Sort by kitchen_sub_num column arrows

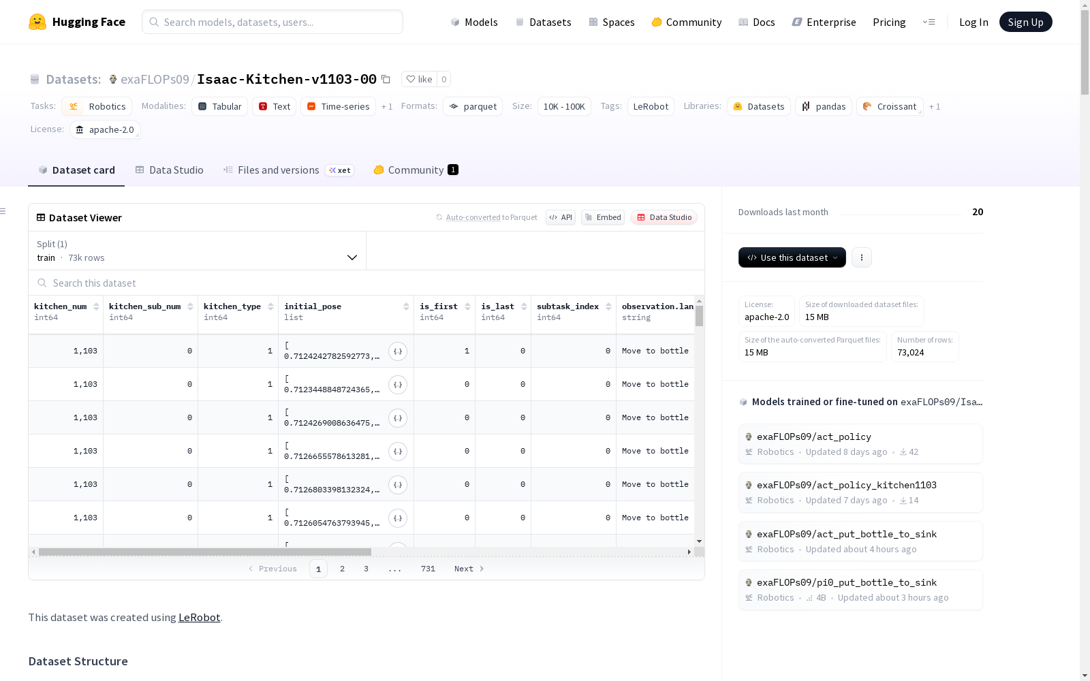190,306
